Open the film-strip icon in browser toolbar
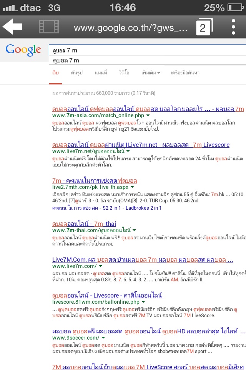Screen dimensions: 246x370 coord(49,27)
